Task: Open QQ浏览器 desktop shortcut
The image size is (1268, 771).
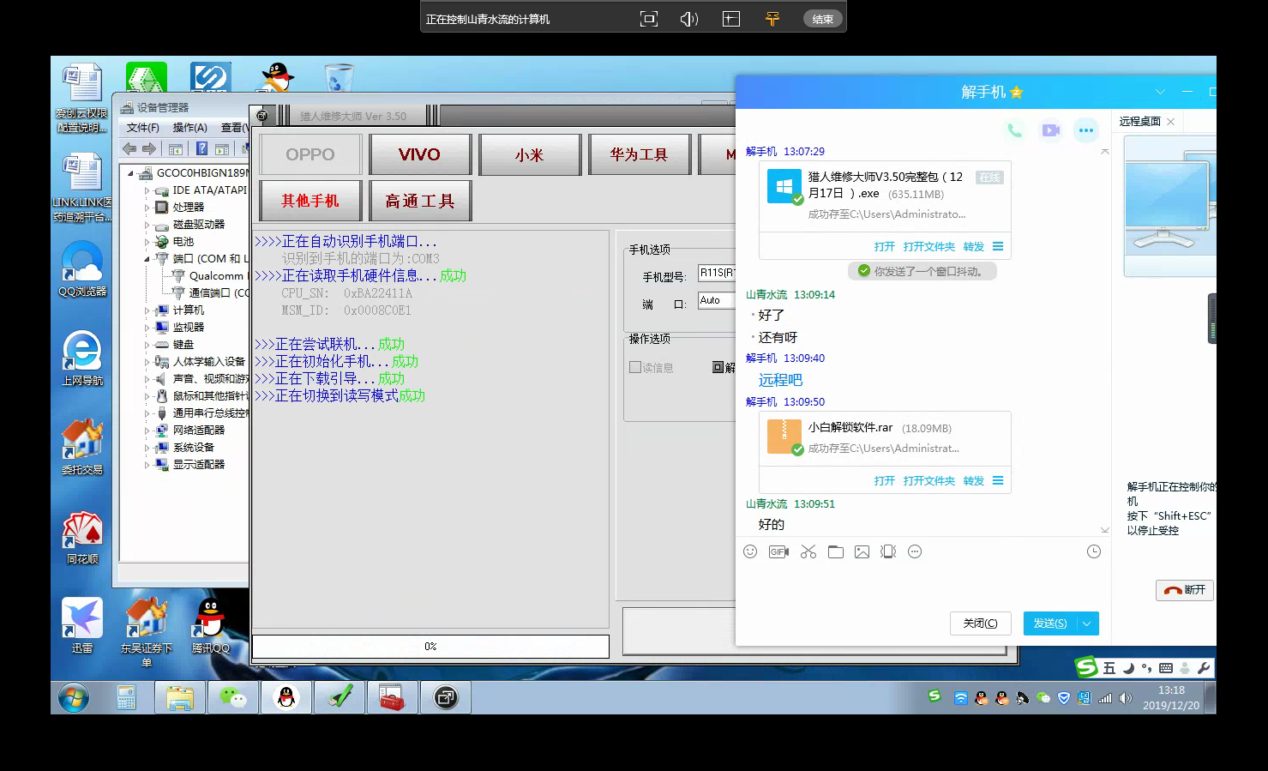Action: pyautogui.click(x=82, y=269)
